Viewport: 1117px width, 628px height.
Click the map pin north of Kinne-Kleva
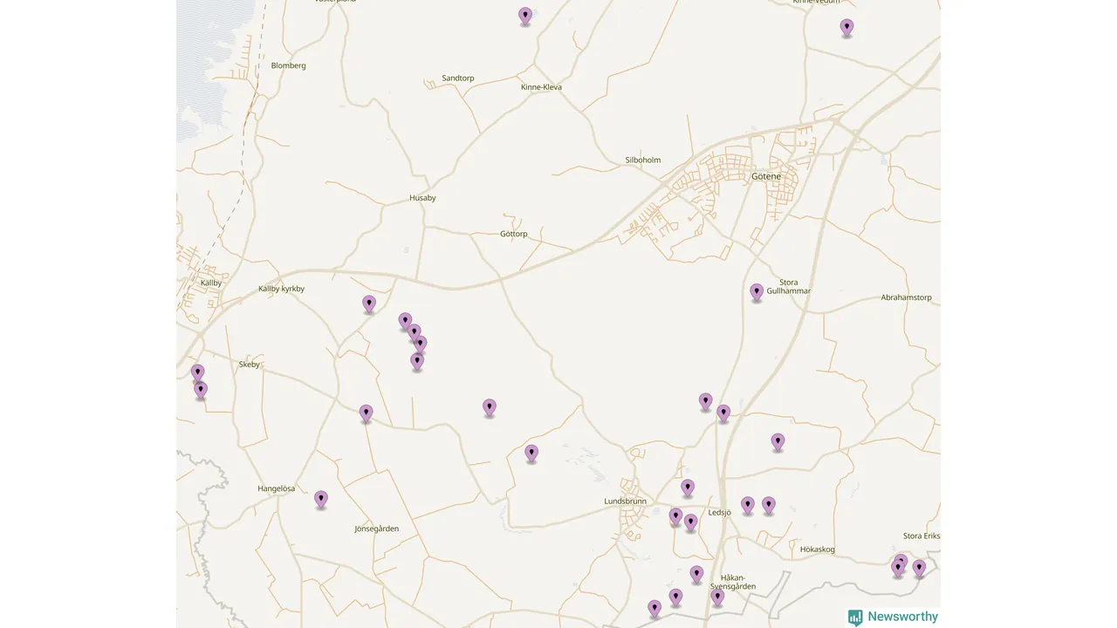point(525,17)
